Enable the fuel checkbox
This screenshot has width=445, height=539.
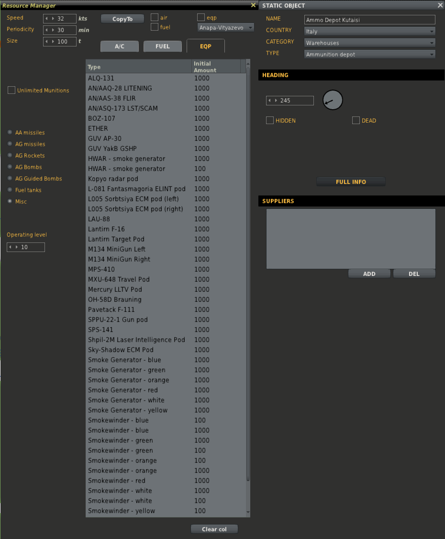(x=155, y=27)
